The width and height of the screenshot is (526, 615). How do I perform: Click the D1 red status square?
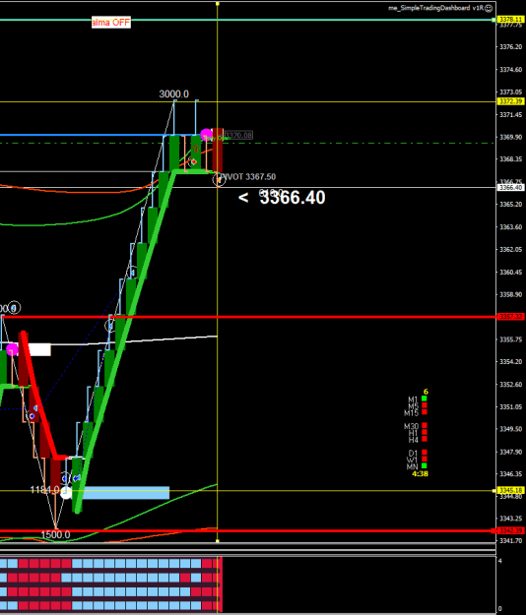pos(424,453)
